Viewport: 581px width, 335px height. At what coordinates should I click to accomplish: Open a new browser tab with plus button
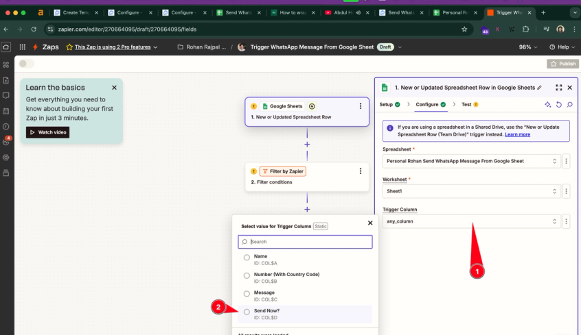(x=543, y=12)
